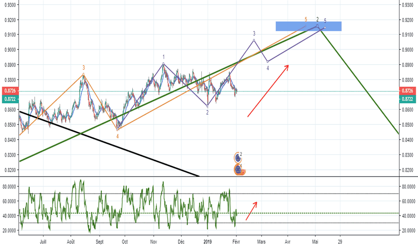Image resolution: width=418 pixels, height=247 pixels.
Task: Select the purple wave 3 pivot point circle
Action: click(x=254, y=40)
